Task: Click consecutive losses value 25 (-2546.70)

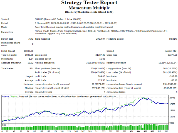Action: pos(170,84)
